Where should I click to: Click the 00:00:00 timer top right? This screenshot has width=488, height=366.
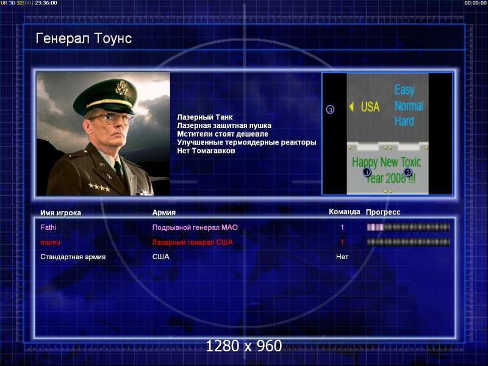click(x=475, y=3)
